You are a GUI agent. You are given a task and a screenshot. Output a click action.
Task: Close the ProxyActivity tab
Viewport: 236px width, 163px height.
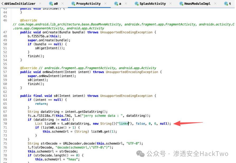click(105, 3)
